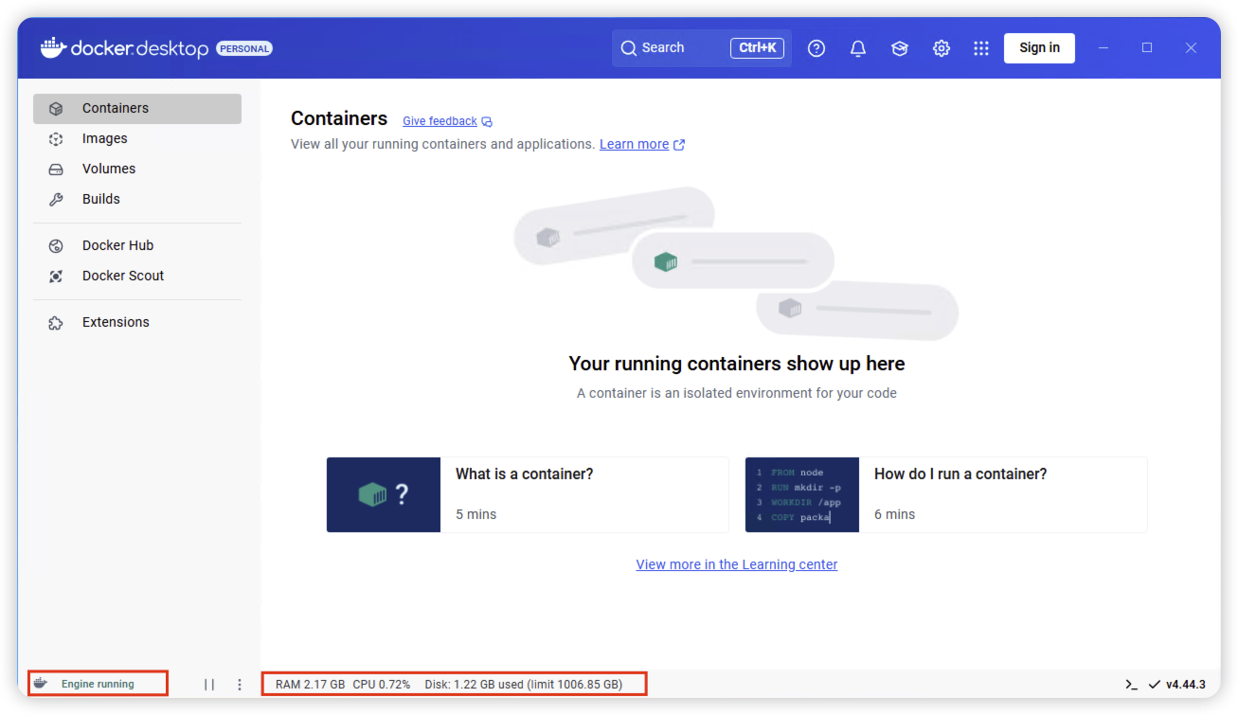The image size is (1238, 715).
Task: Open the notifications bell icon
Action: (858, 48)
